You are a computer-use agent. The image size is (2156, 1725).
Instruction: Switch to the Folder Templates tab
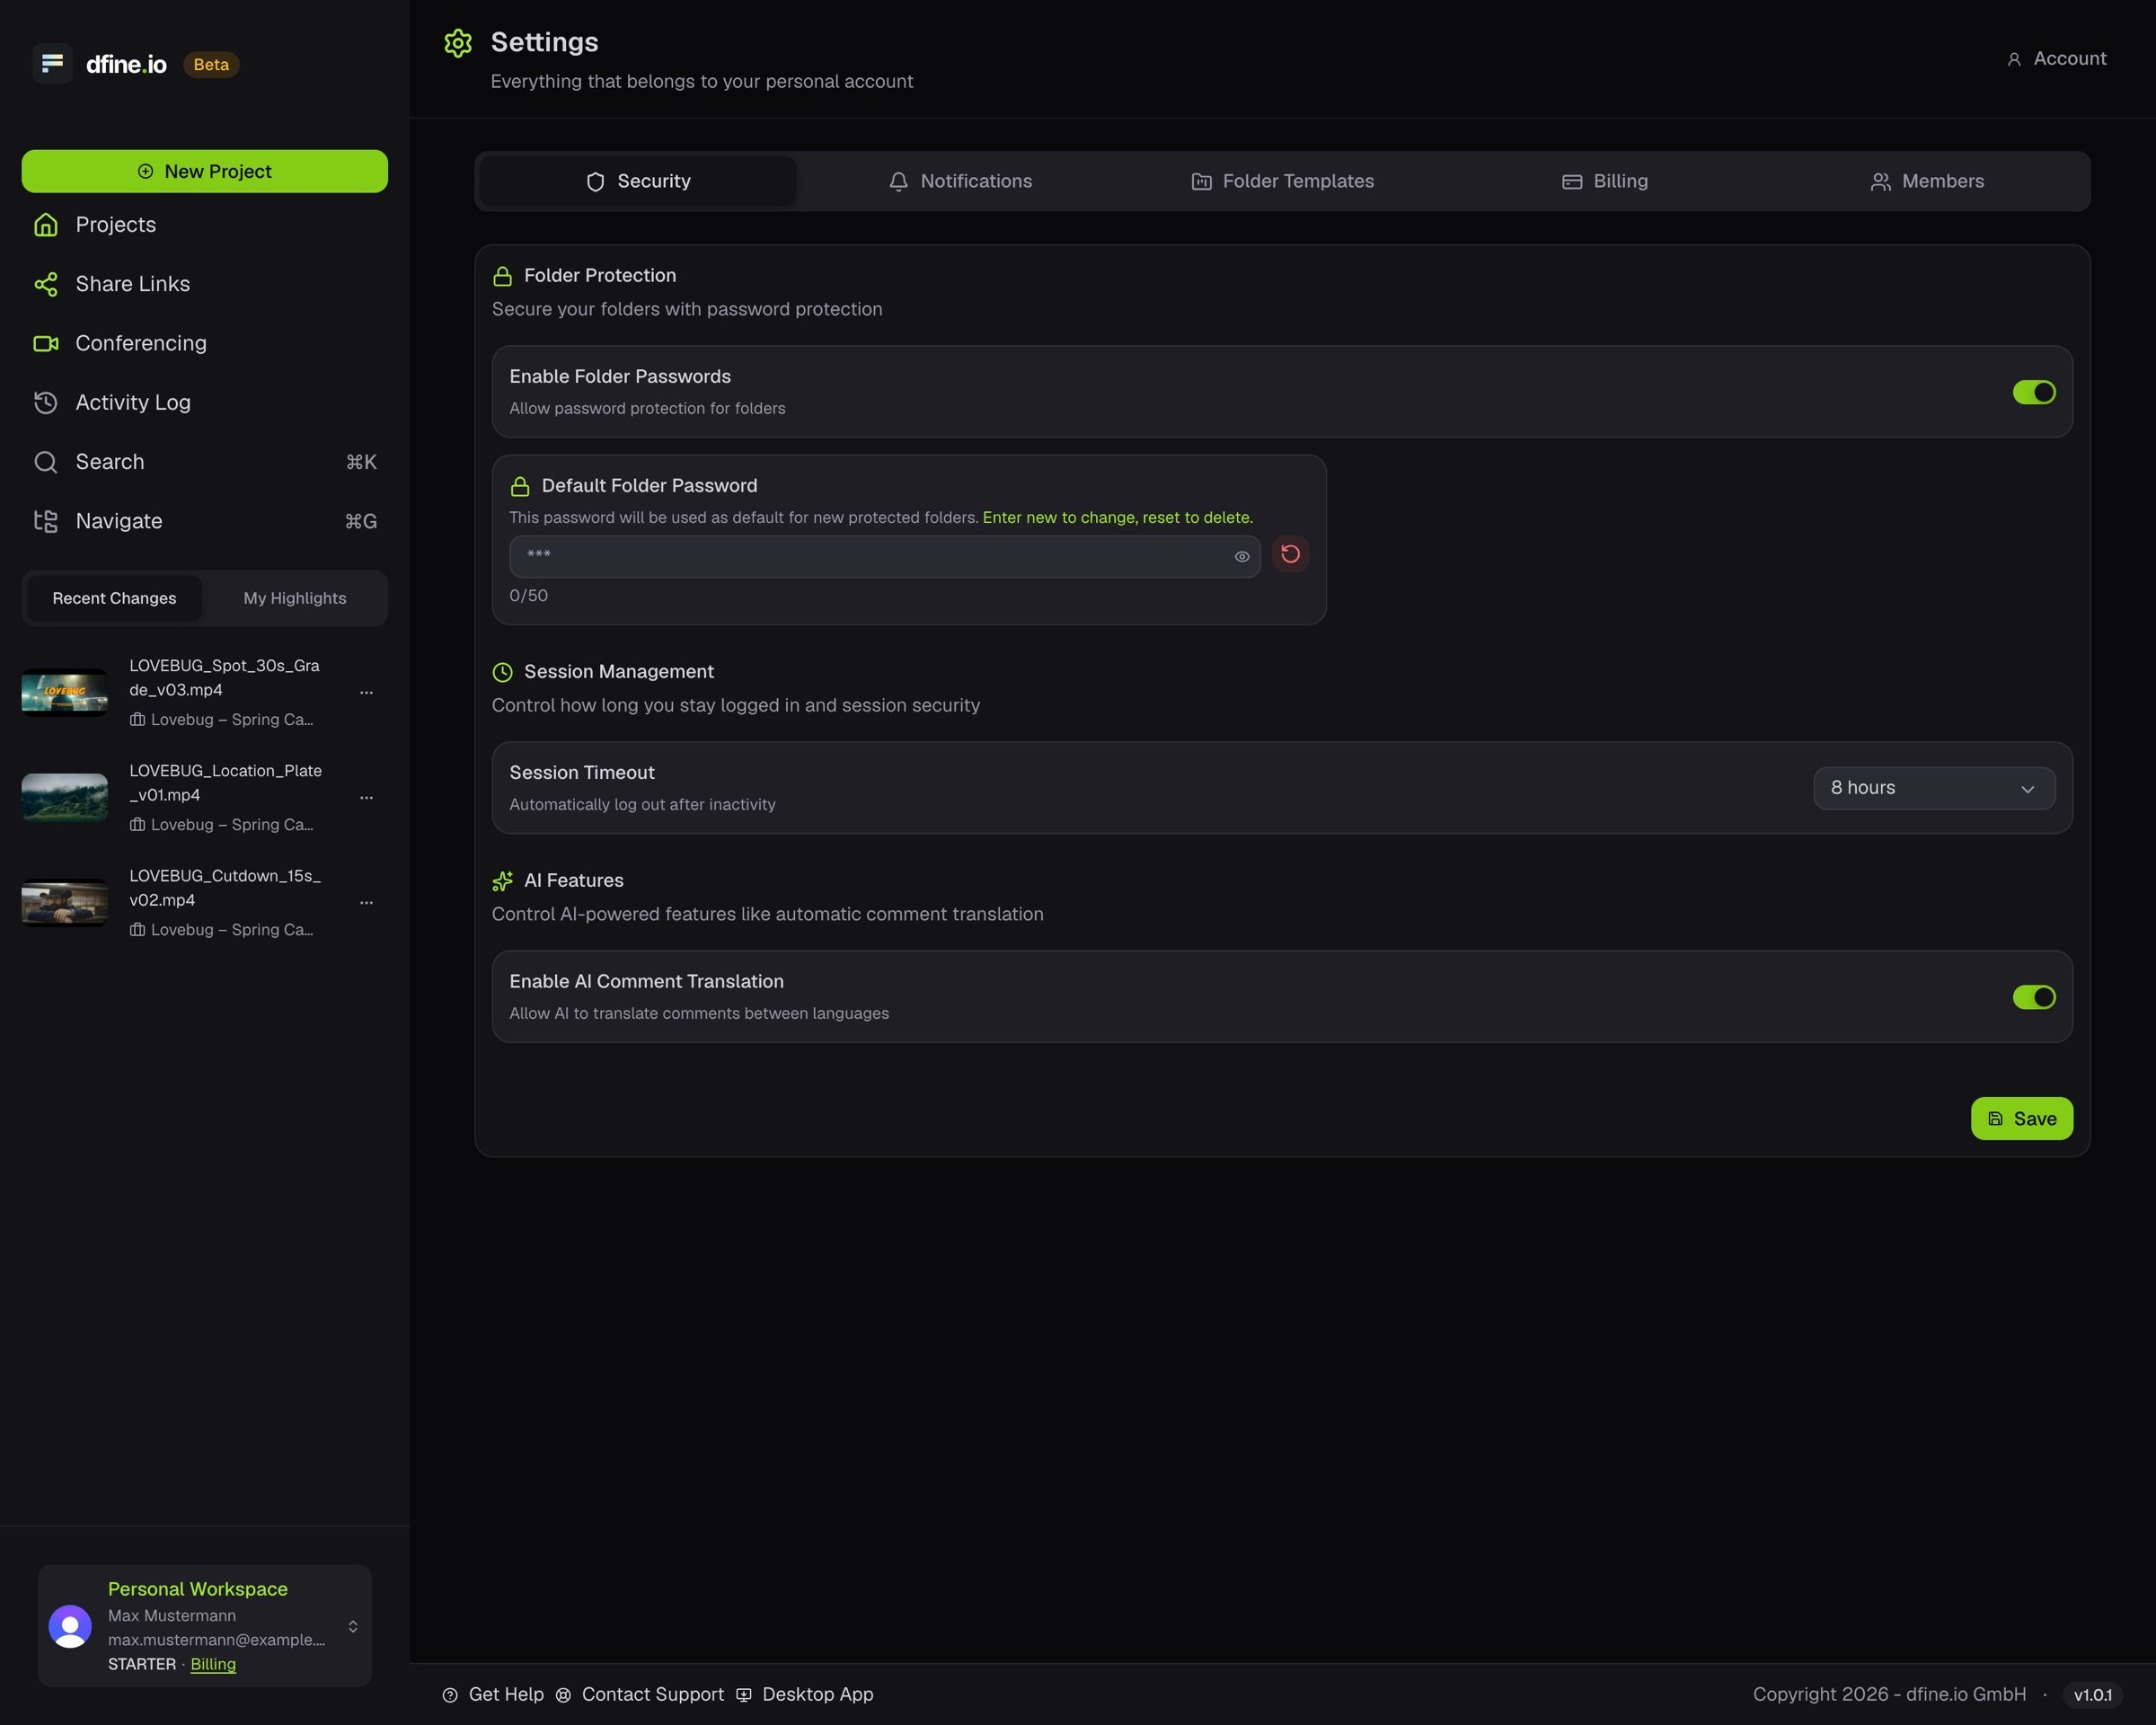click(1282, 181)
